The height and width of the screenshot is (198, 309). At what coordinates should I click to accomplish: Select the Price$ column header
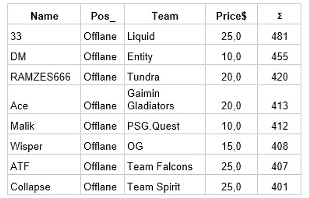click(x=231, y=17)
